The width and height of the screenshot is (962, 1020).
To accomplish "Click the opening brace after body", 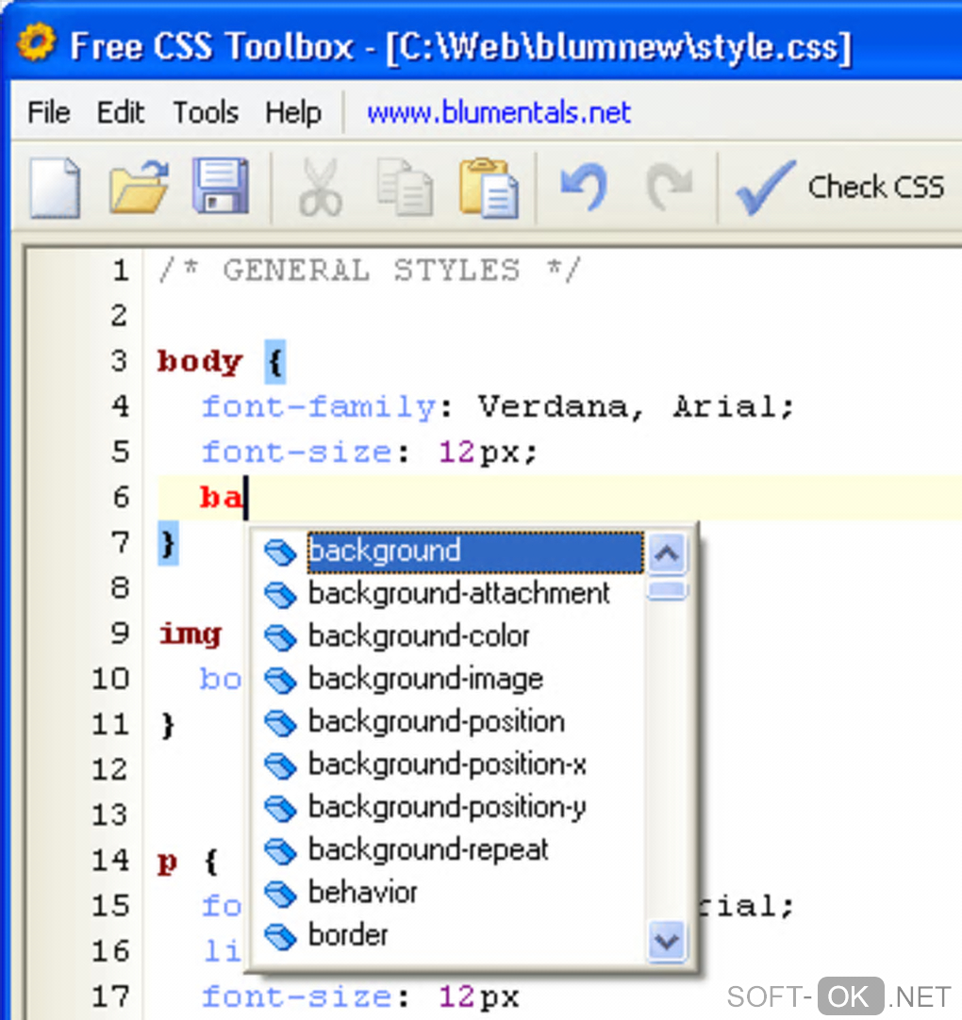I will [x=274, y=362].
